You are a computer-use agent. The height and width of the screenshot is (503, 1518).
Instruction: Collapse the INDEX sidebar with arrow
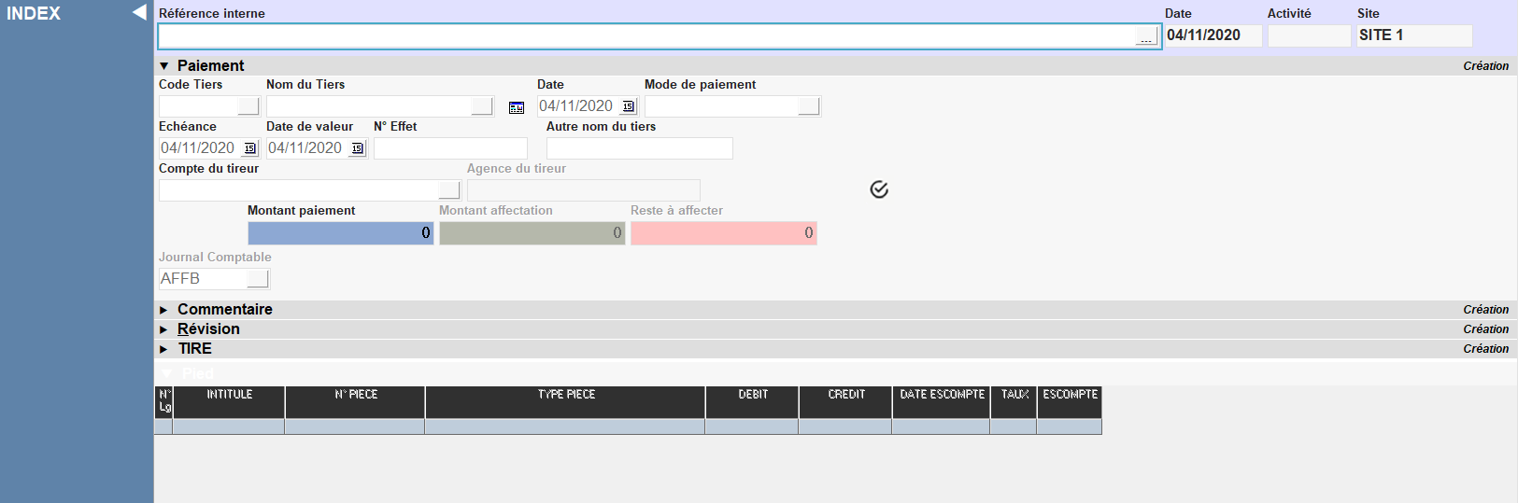pyautogui.click(x=139, y=12)
